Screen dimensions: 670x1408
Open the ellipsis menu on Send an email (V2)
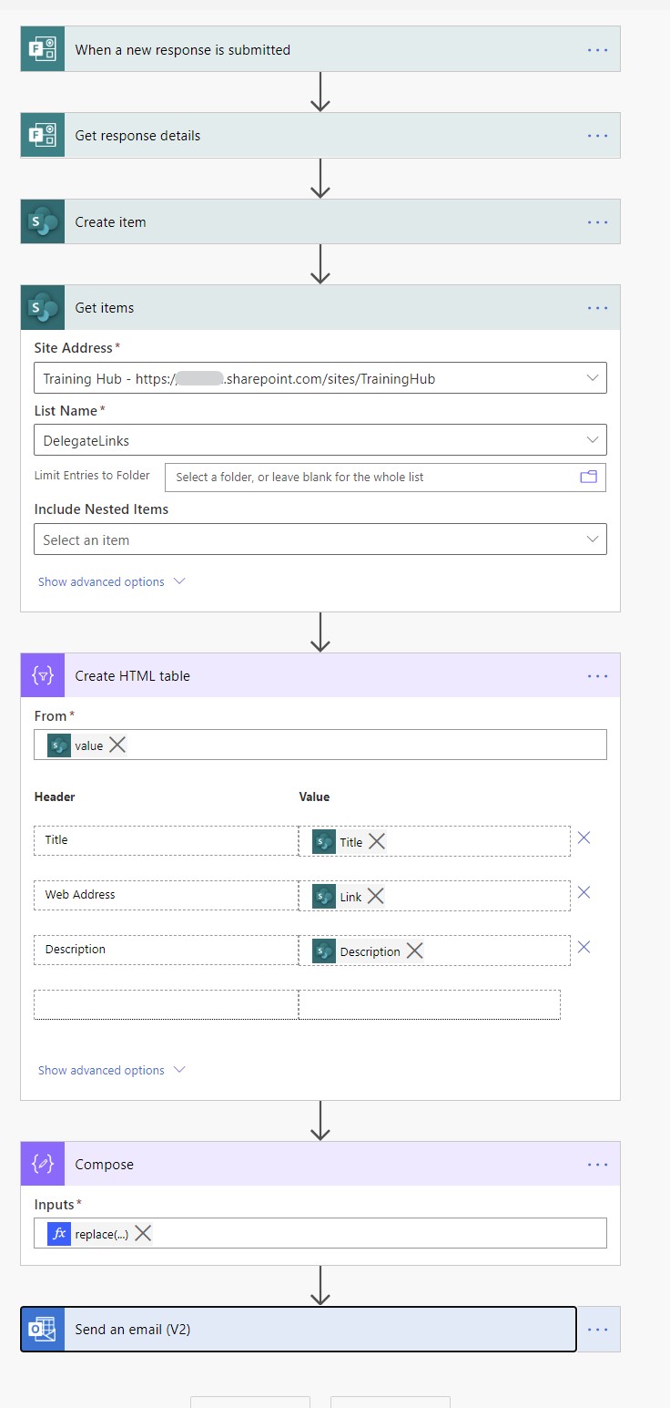click(x=598, y=1329)
